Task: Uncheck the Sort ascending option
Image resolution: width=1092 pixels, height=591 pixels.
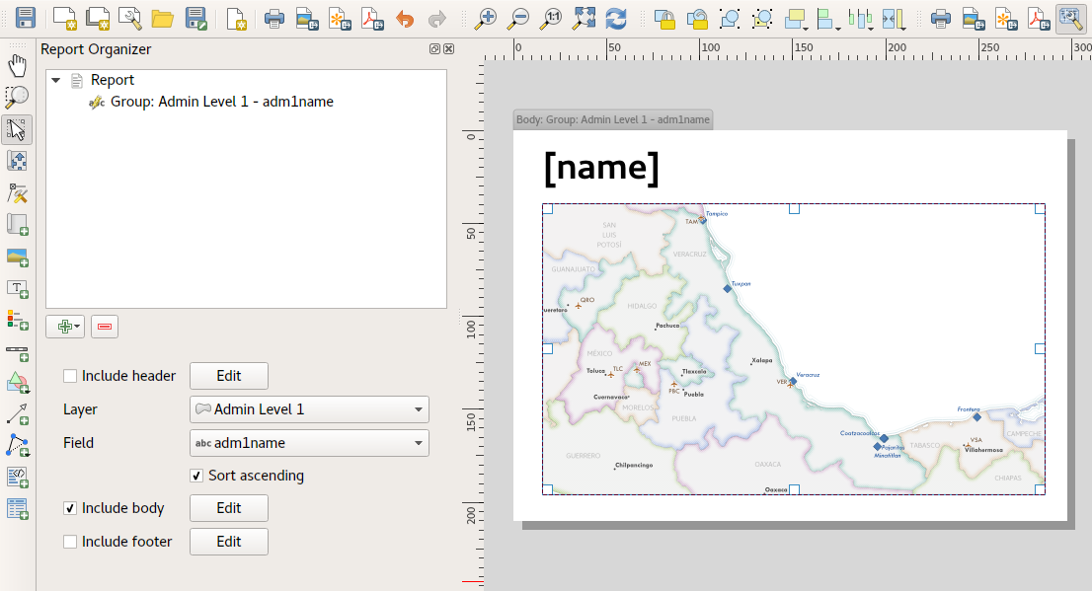Action: point(196,476)
